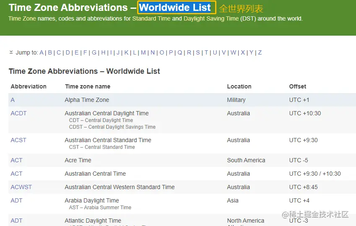Select the UTC -5 offset cell

coord(299,160)
